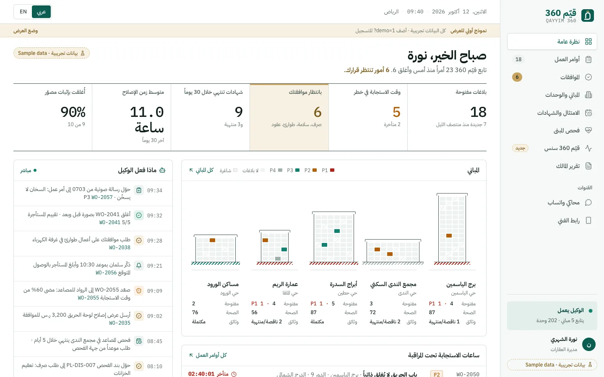Click the 09:34 voice message clipboard icon

pos(139,190)
